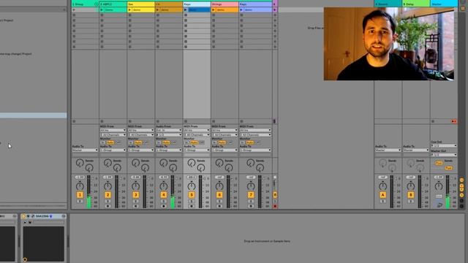
Task: Launch the demo clip on track 2
Action: pyautogui.click(x=102, y=9)
